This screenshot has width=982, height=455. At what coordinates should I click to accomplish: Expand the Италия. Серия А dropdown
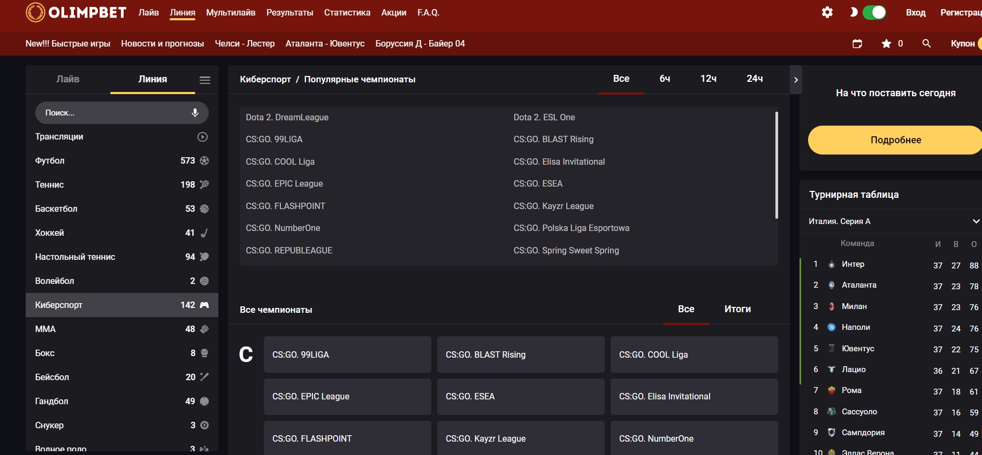tap(976, 221)
